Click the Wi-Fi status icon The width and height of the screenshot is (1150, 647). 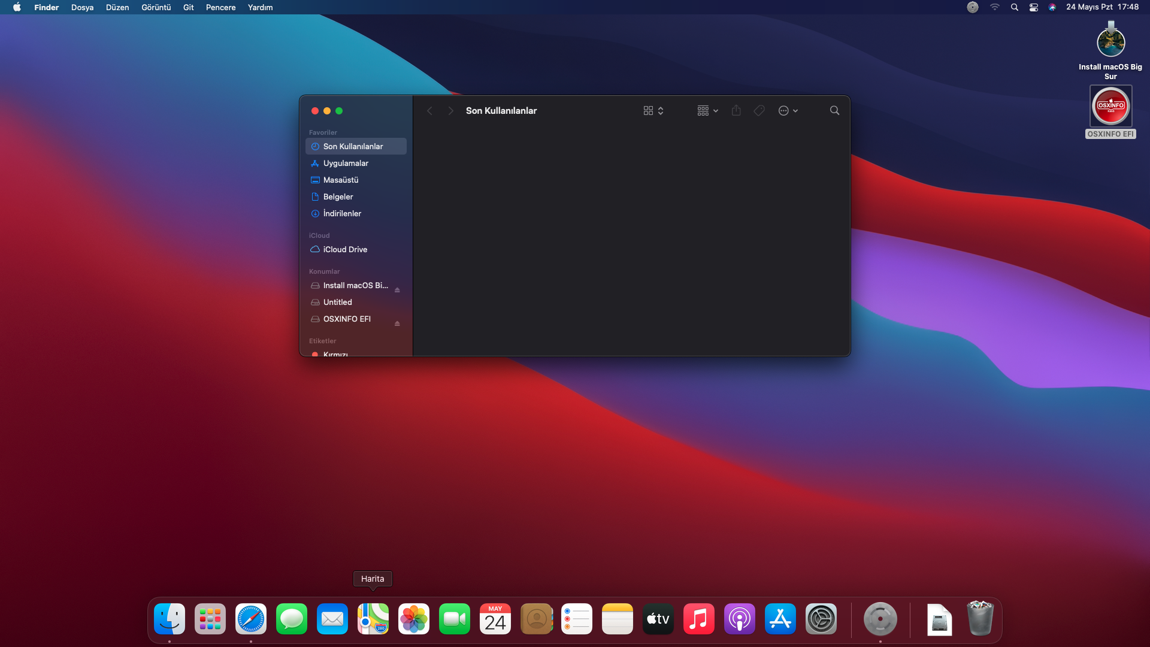click(x=995, y=7)
